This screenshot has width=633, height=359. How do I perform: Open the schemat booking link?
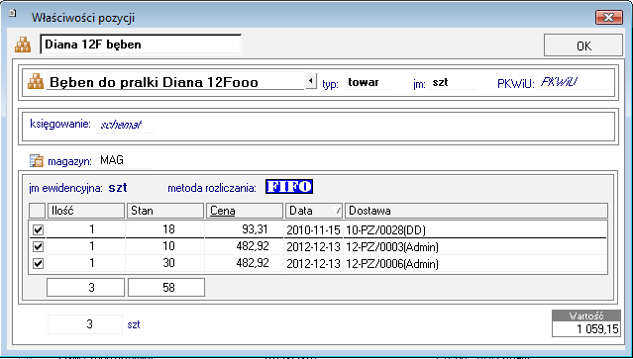(121, 125)
